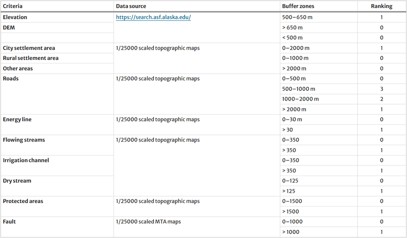This screenshot has width=407, height=238.
Task: Select the City settlement area cell
Action: [28, 48]
